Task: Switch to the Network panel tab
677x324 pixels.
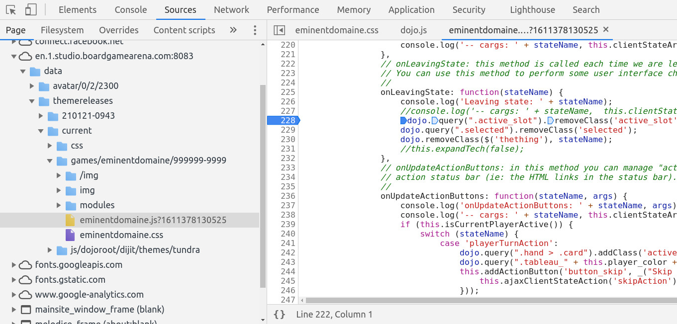Action: click(231, 10)
